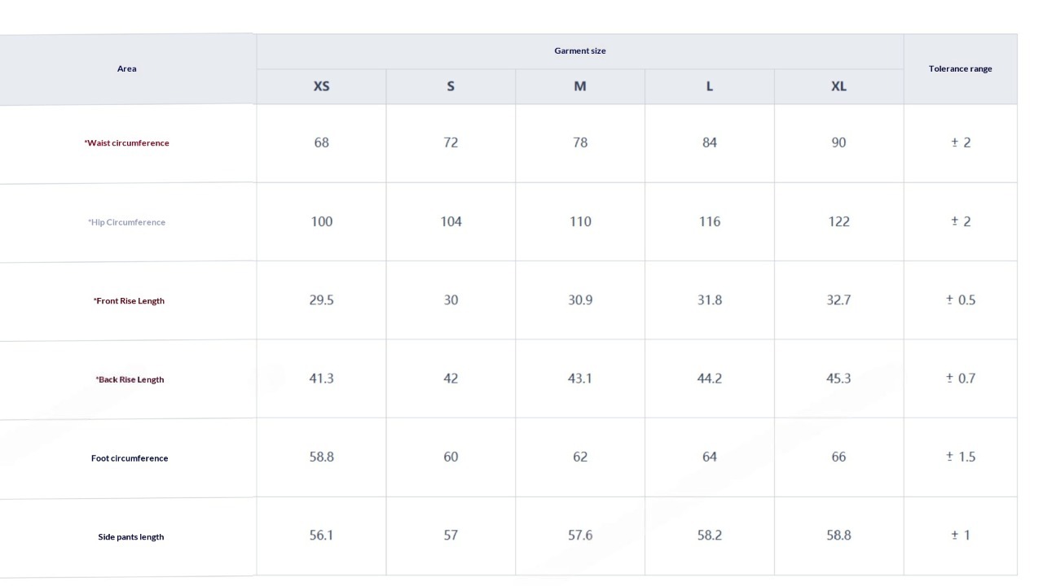Select the Back Rise Length label

pos(130,379)
